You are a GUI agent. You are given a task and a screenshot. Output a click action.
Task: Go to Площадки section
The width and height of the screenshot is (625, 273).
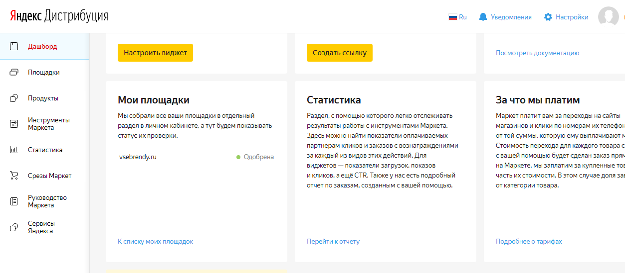tap(44, 72)
